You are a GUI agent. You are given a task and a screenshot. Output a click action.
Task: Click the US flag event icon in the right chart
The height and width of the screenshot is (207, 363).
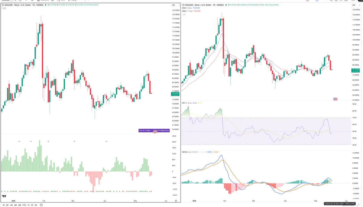335,99
